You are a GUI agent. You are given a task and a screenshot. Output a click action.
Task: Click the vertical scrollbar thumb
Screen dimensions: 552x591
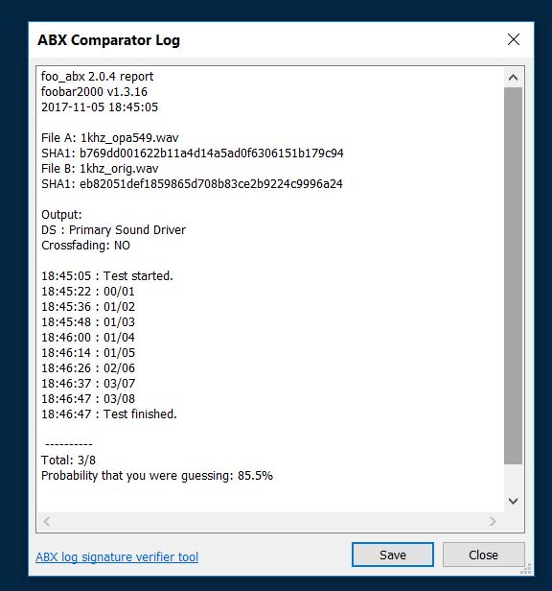click(x=513, y=275)
